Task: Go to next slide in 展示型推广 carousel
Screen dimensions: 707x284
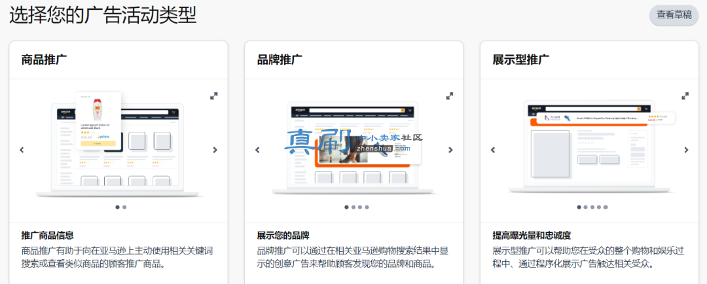Action: click(x=686, y=150)
